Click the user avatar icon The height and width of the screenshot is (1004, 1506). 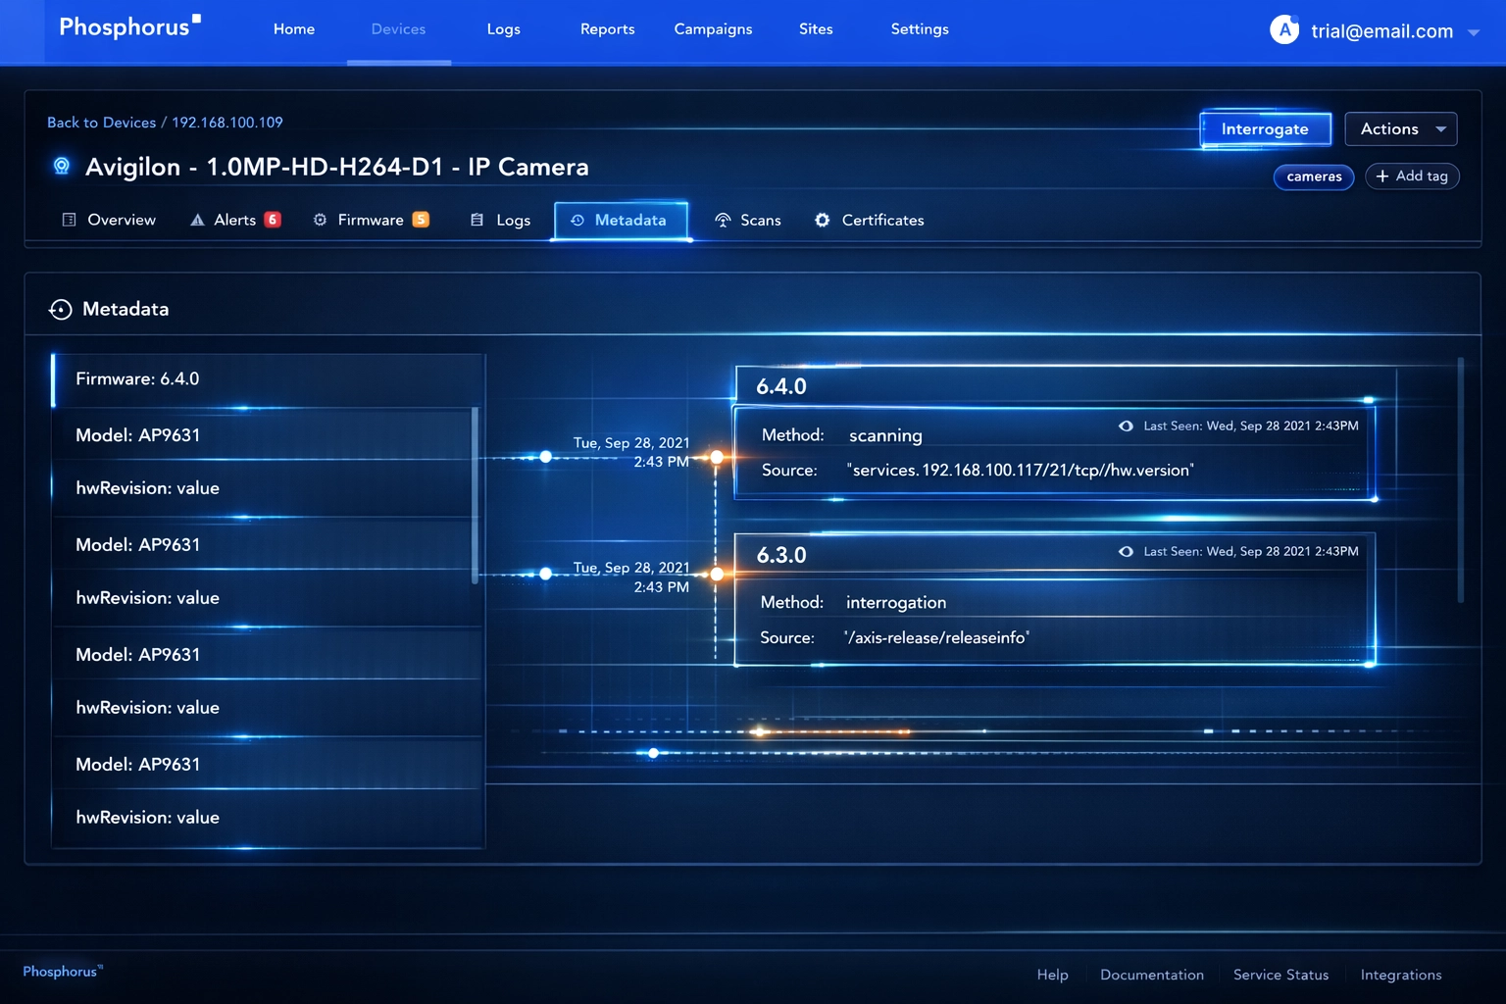[x=1283, y=30]
